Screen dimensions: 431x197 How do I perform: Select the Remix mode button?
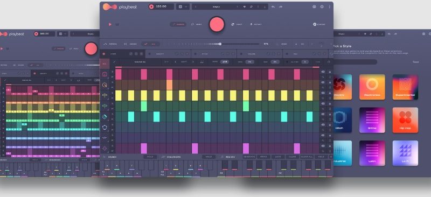click(197, 24)
